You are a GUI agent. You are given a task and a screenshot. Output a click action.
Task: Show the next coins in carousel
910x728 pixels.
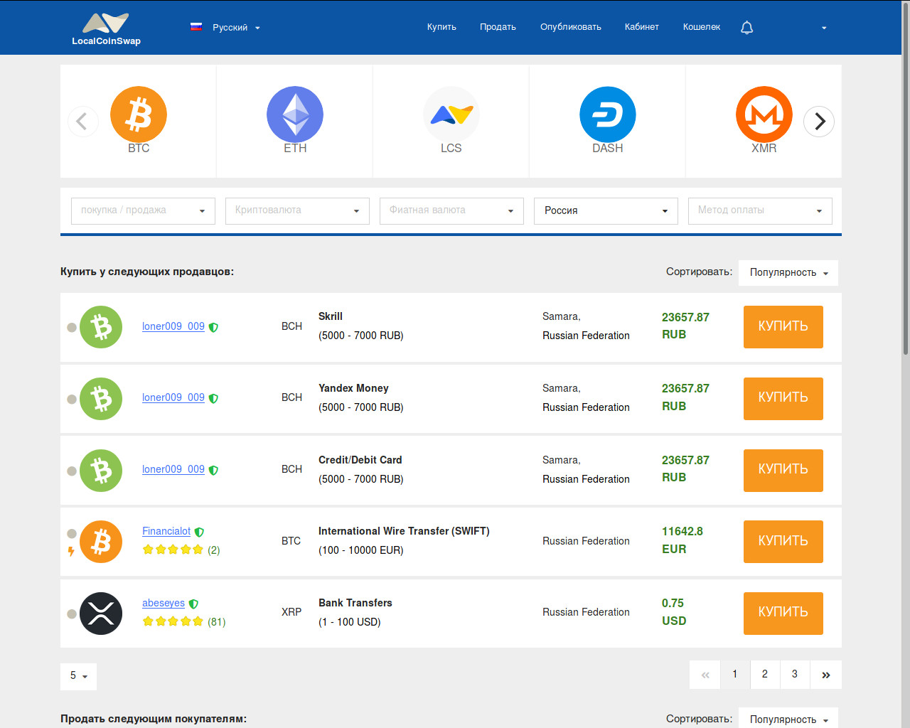819,121
